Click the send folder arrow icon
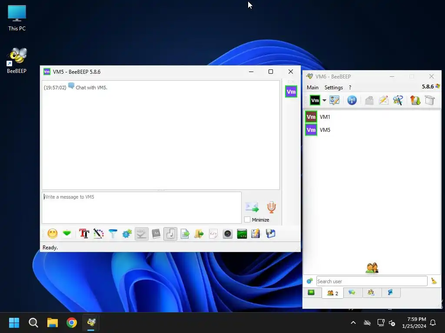The height and width of the screenshot is (333, 445). [199, 234]
